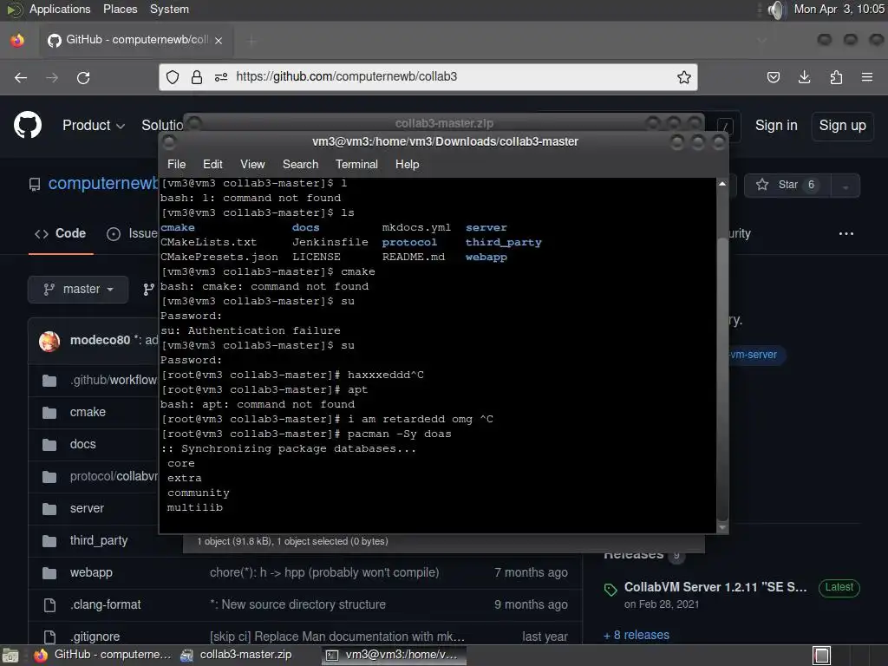Open site permissions icon in address bar
Viewport: 888px width, 666px height.
point(221,77)
